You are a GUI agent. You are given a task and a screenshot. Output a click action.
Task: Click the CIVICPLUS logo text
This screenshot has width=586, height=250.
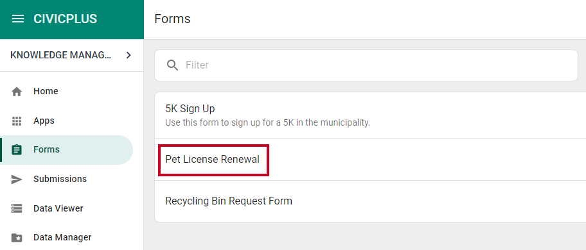coord(66,19)
